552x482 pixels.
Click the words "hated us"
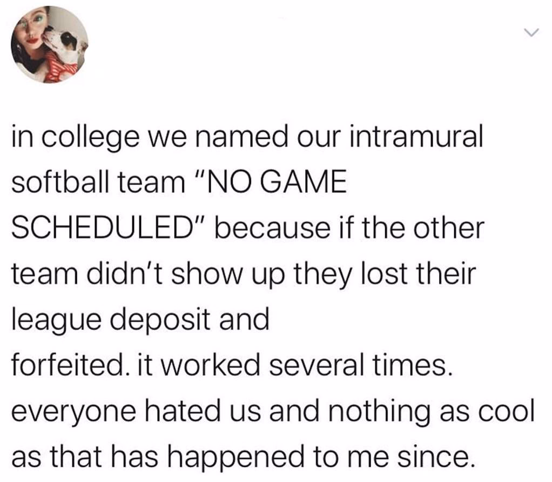pos(203,410)
